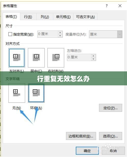The width and height of the screenshot is (127, 157).
Task: Click the 左缩进 0 厘米 input field
Action: (79, 57)
